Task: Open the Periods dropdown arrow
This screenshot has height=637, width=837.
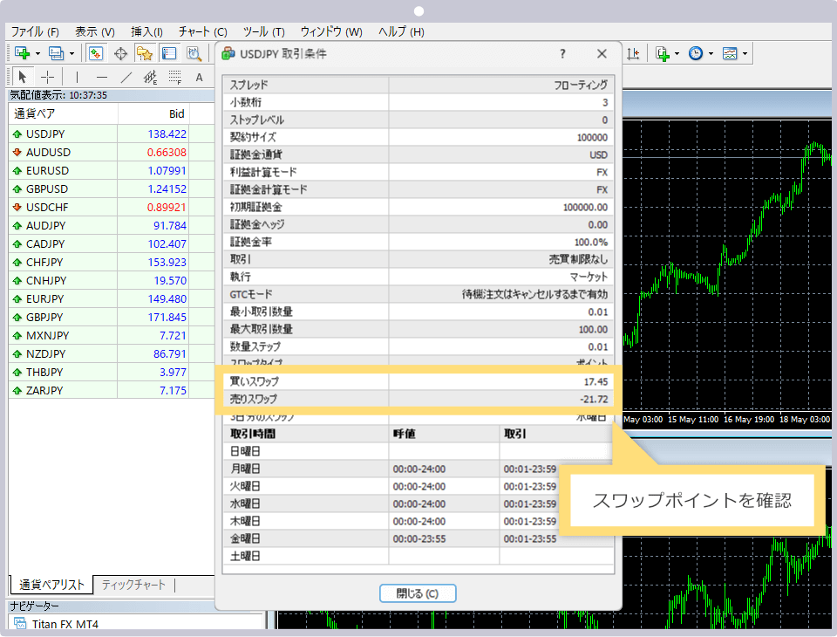Action: point(711,54)
